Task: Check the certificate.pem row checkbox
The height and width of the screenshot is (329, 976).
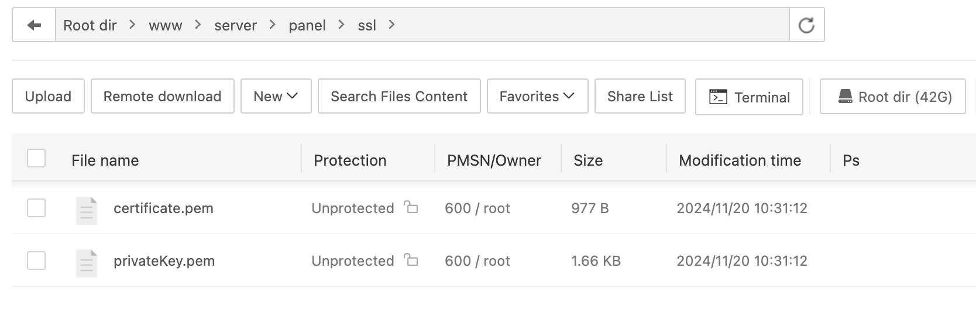Action: point(36,208)
